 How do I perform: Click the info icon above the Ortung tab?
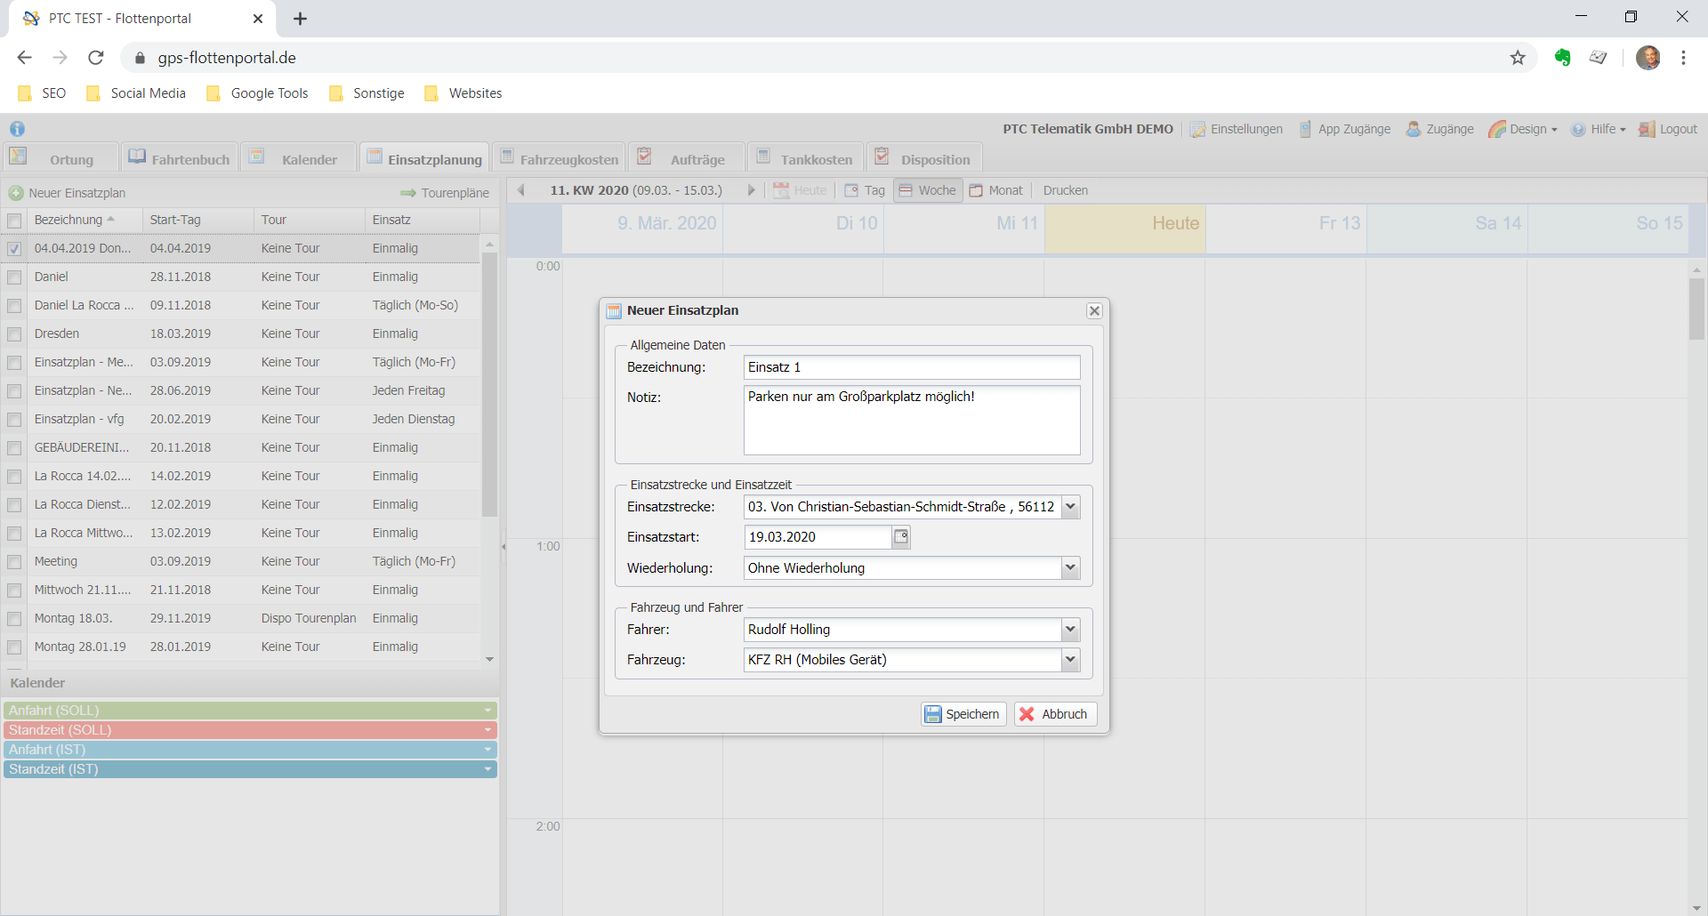click(17, 129)
